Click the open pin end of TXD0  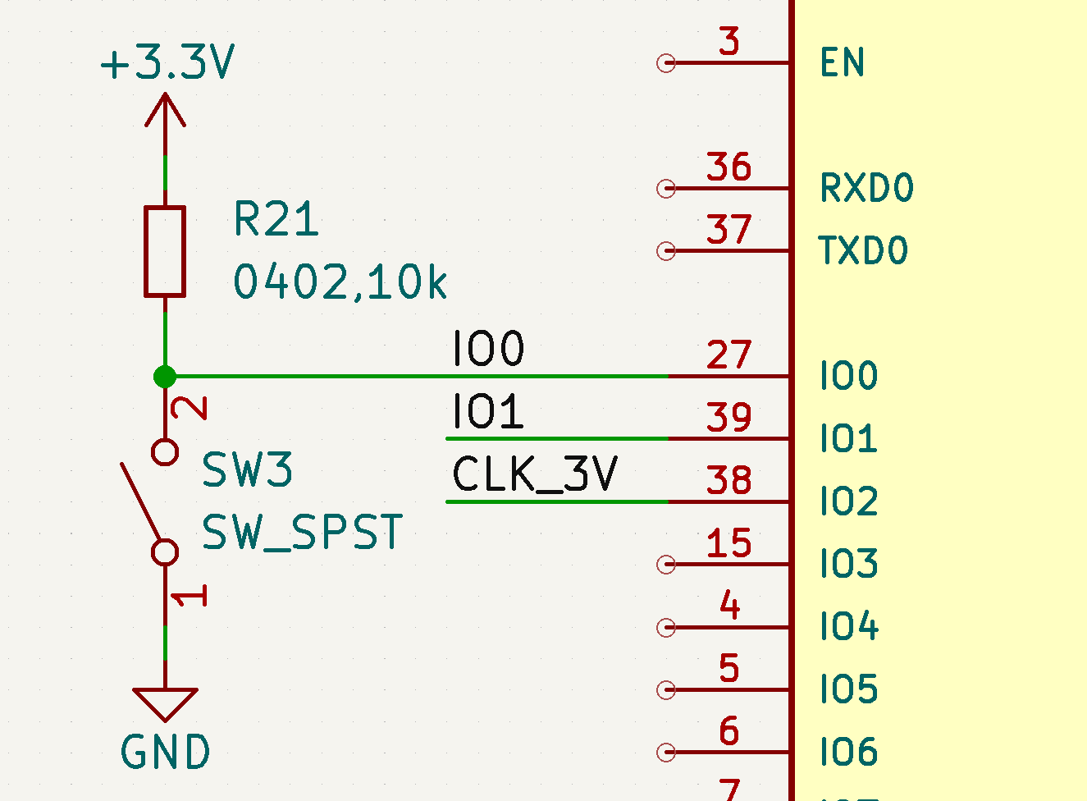coord(666,251)
